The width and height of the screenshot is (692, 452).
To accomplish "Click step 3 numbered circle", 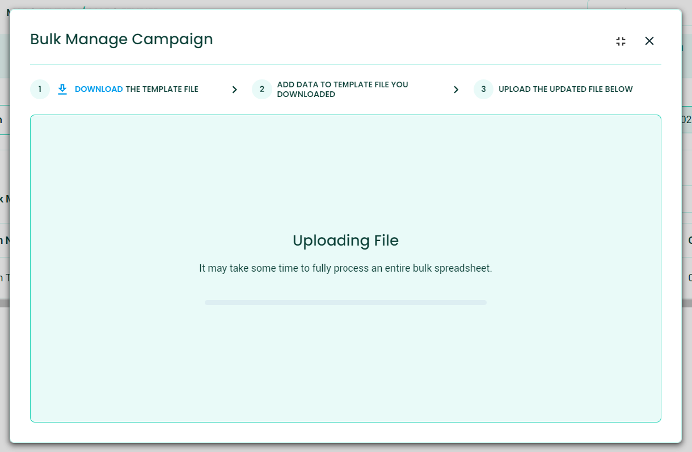I will pyautogui.click(x=483, y=89).
